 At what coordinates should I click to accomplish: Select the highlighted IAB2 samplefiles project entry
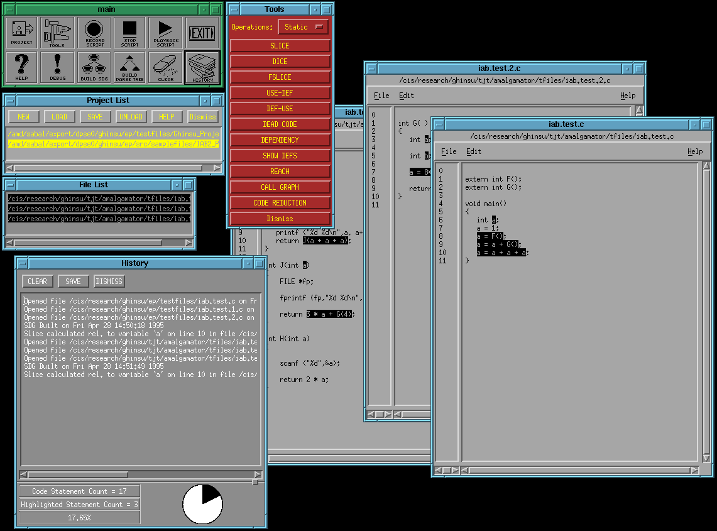pyautogui.click(x=113, y=144)
